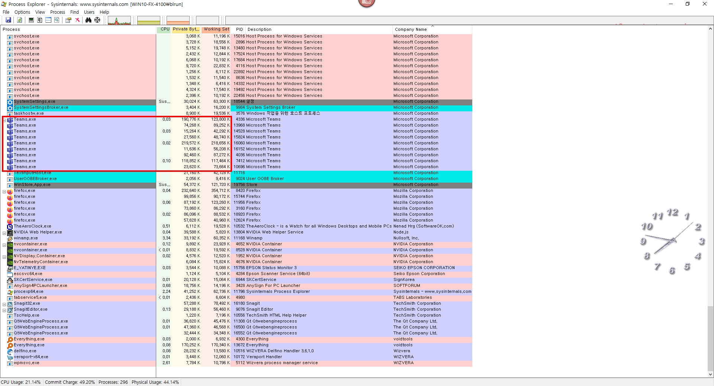
Task: Select the WinStore.App.exe row
Action: (237, 185)
